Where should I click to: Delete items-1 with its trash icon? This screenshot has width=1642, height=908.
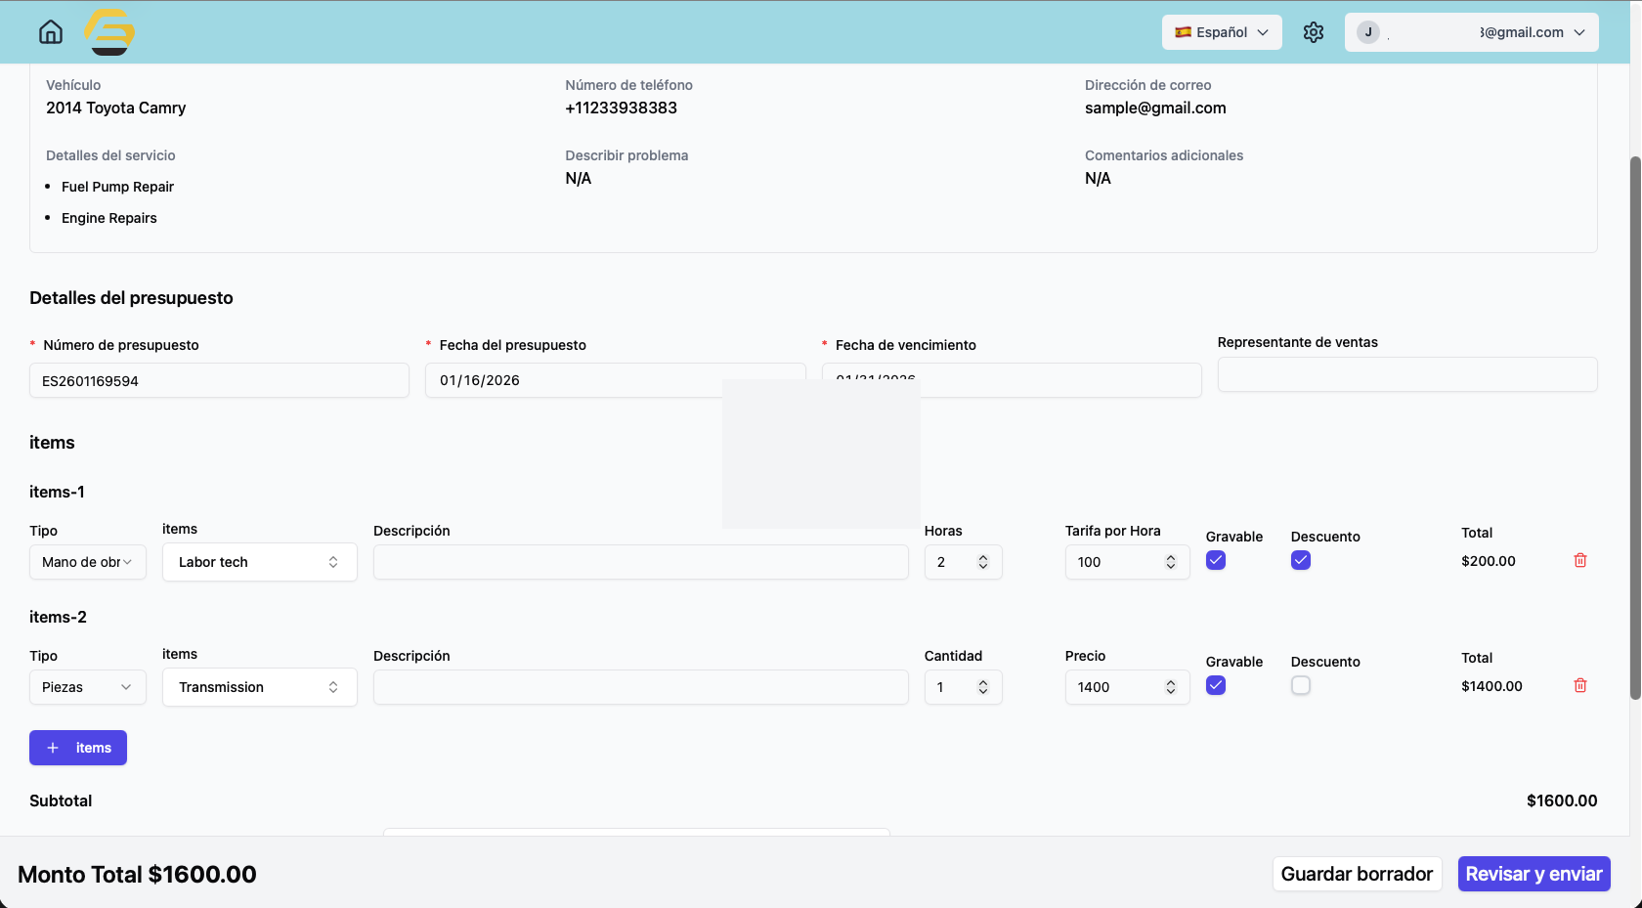coord(1580,560)
